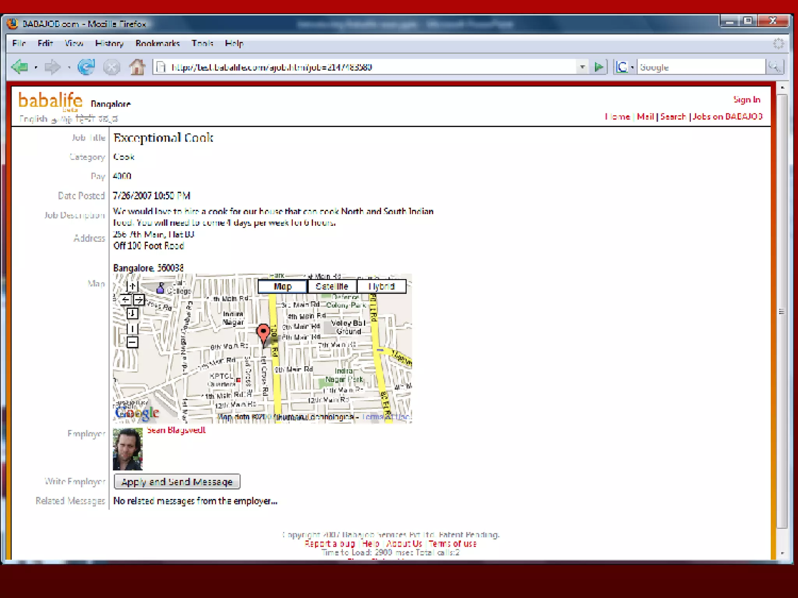Reload the page with refresh icon

86,67
